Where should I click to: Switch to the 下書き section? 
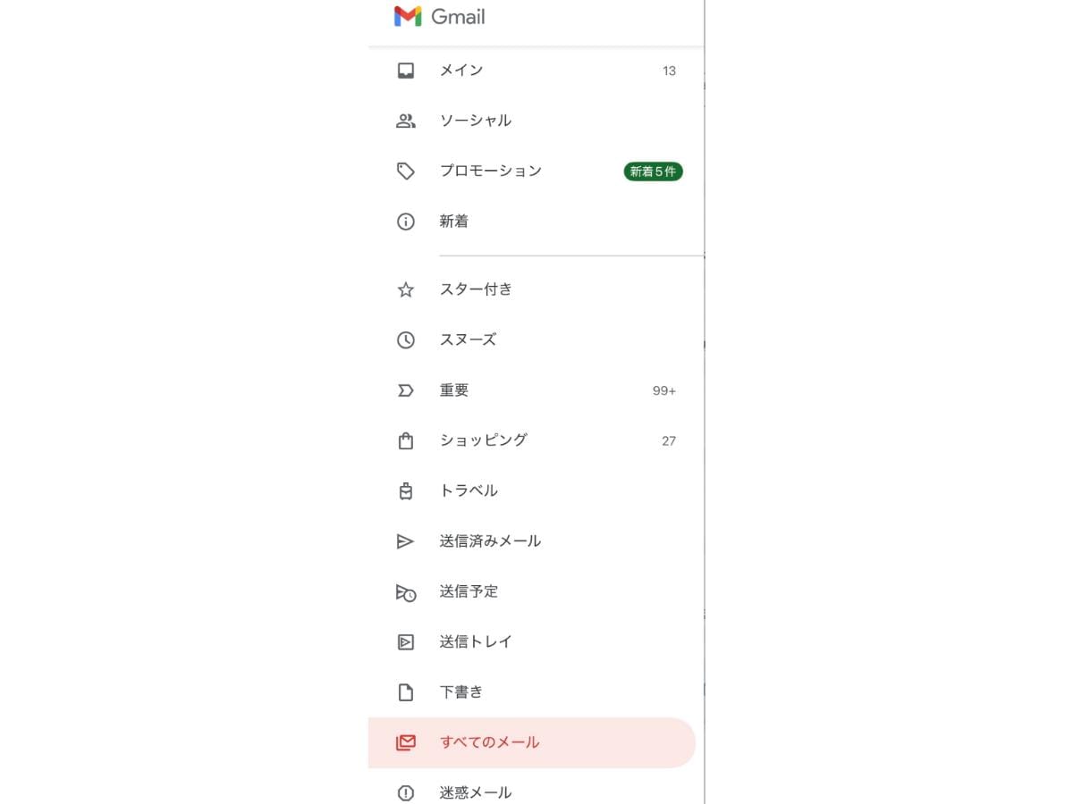(462, 691)
